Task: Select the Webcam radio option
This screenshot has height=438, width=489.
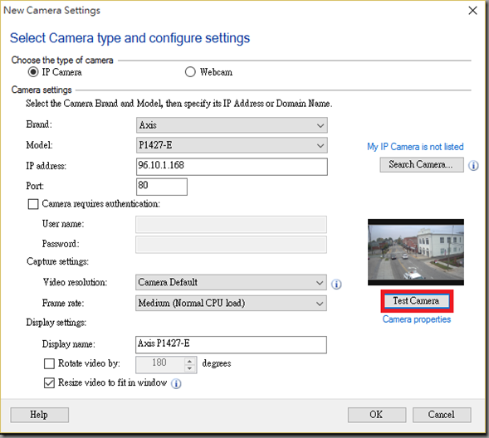Action: click(x=190, y=72)
